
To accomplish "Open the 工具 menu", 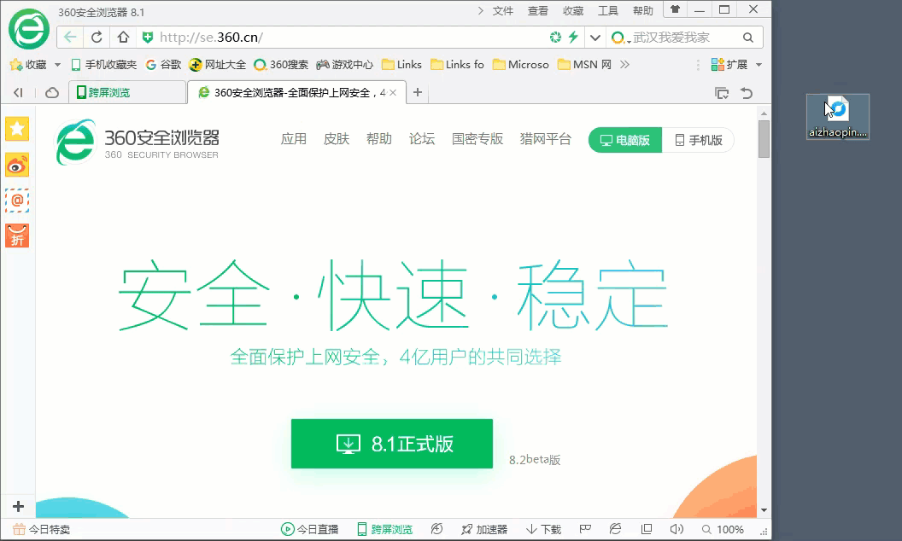I will (608, 10).
